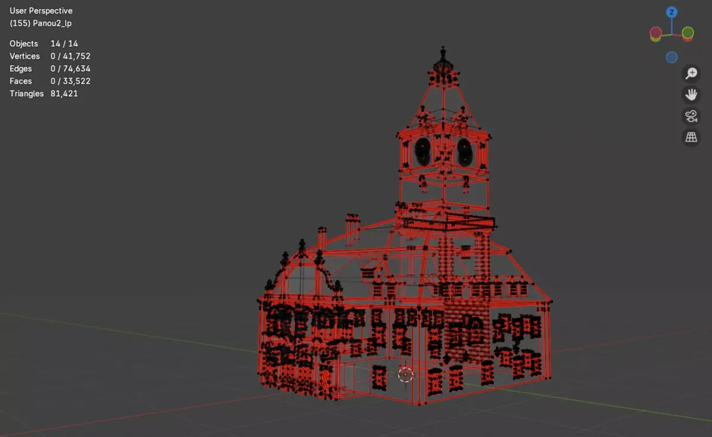Click the '14 / 14' objects count
This screenshot has height=437, width=712.
tap(64, 43)
